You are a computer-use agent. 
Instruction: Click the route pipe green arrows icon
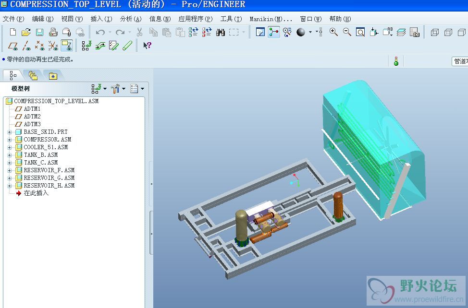tap(100, 46)
